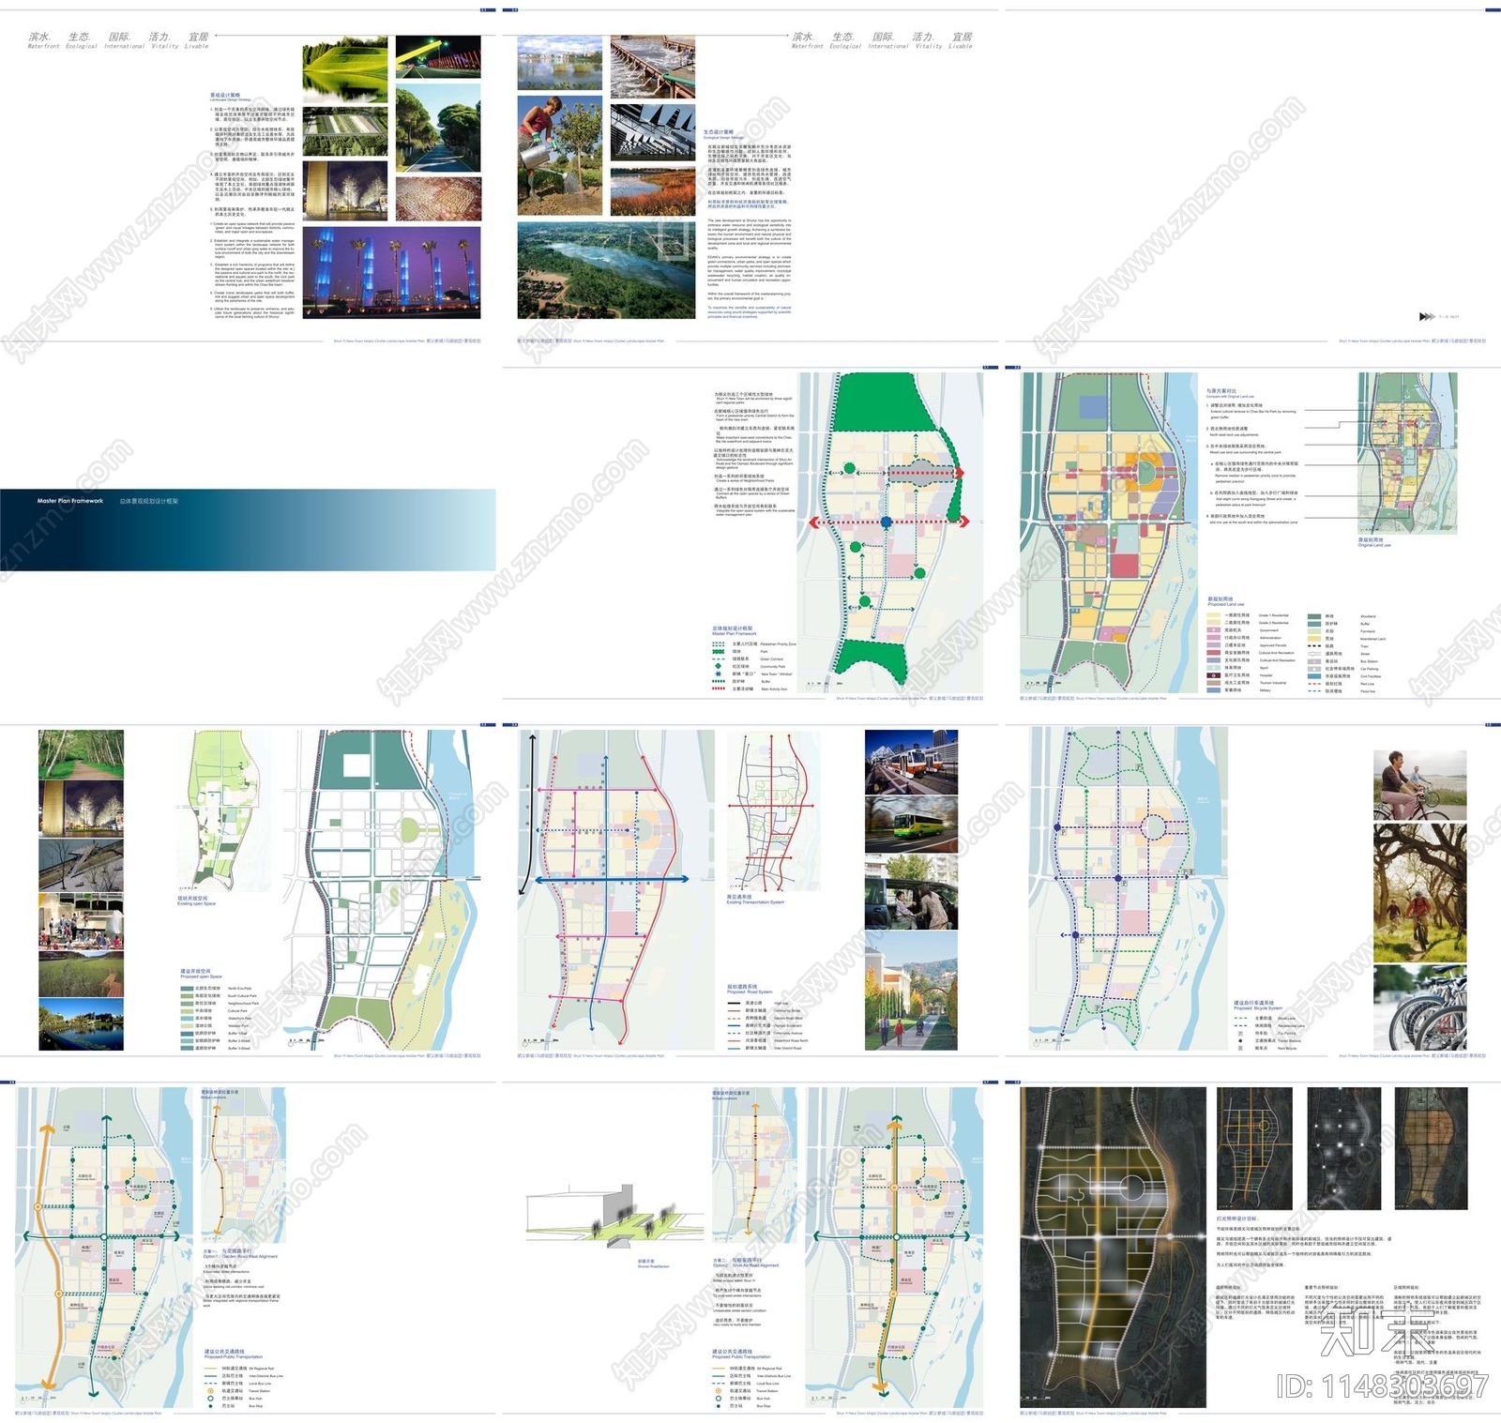The height and width of the screenshot is (1423, 1501).
Task: Select the blue-lit palm towers photo
Action: pos(391,273)
